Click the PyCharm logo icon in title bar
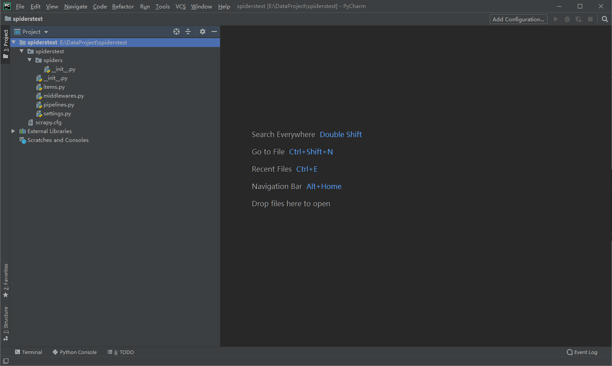Viewport: 612px width, 366px height. point(7,6)
